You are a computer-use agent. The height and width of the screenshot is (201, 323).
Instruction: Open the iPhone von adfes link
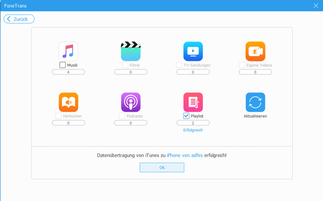pyautogui.click(x=185, y=155)
